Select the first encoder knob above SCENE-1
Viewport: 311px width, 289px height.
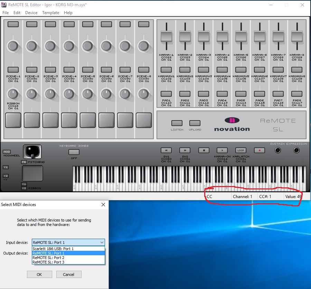tap(13, 46)
